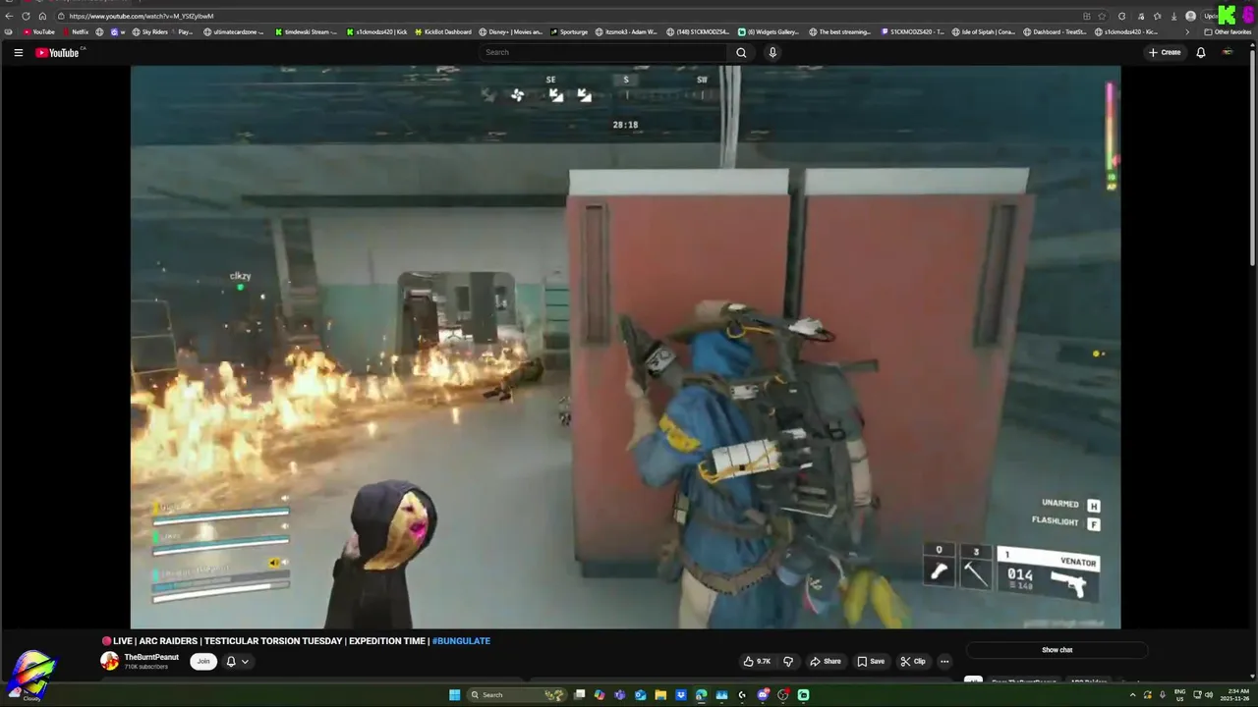Click the browser address bar URL
1258x707 pixels.
pyautogui.click(x=141, y=16)
